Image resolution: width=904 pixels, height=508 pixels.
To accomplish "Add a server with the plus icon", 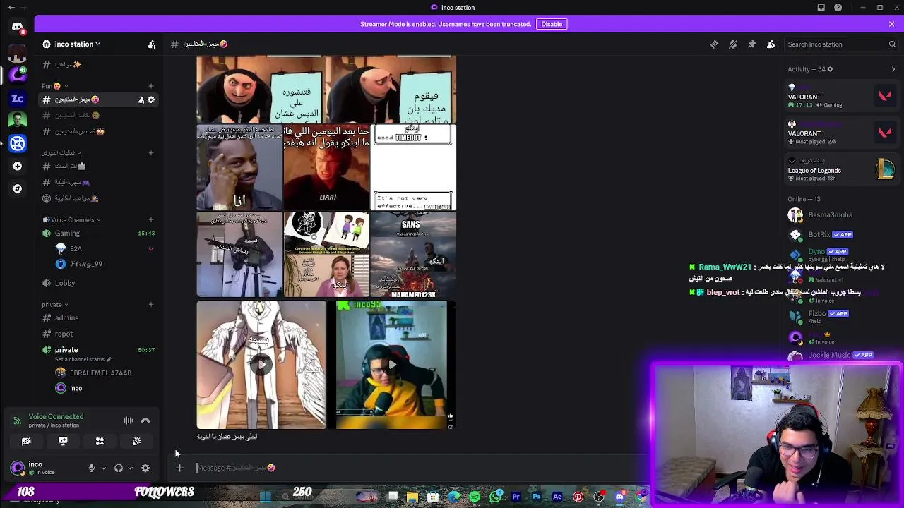I will (x=18, y=166).
